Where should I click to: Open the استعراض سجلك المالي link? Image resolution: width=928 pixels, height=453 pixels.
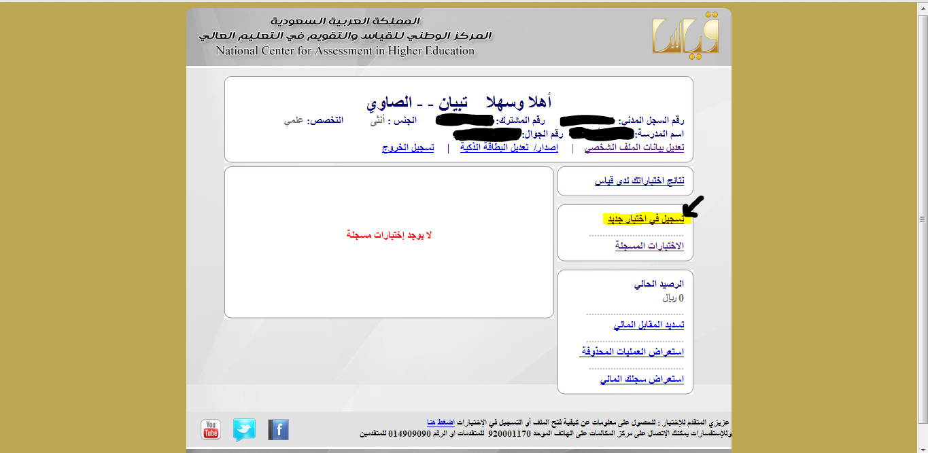point(642,379)
